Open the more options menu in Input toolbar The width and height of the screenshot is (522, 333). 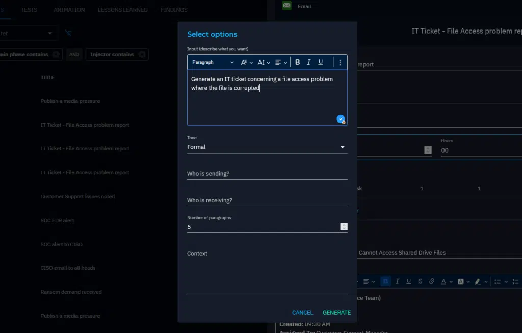coord(340,62)
